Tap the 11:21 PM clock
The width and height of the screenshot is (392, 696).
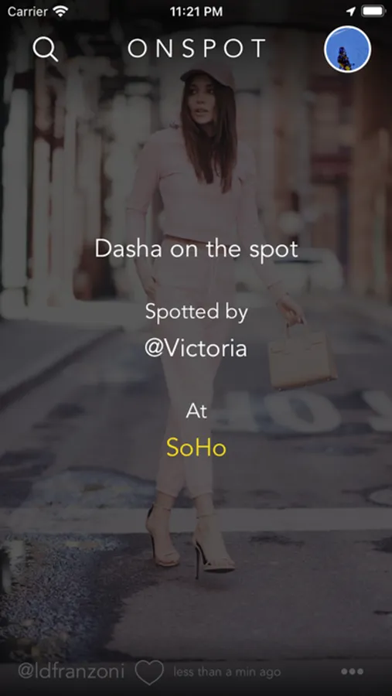pyautogui.click(x=196, y=12)
